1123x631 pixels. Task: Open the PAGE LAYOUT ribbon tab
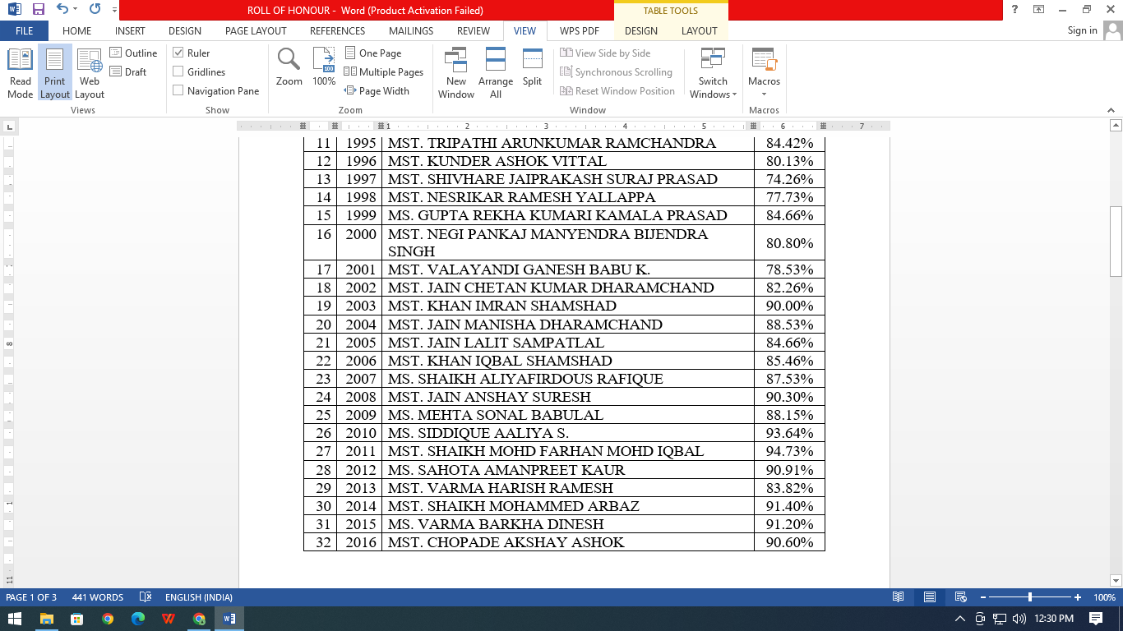[256, 30]
